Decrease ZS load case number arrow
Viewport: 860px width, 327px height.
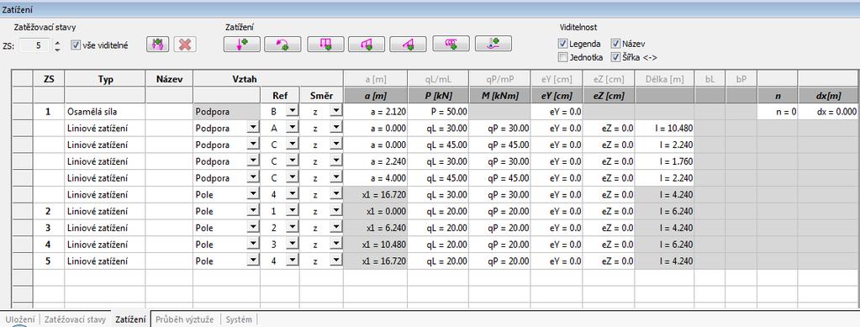coord(58,49)
